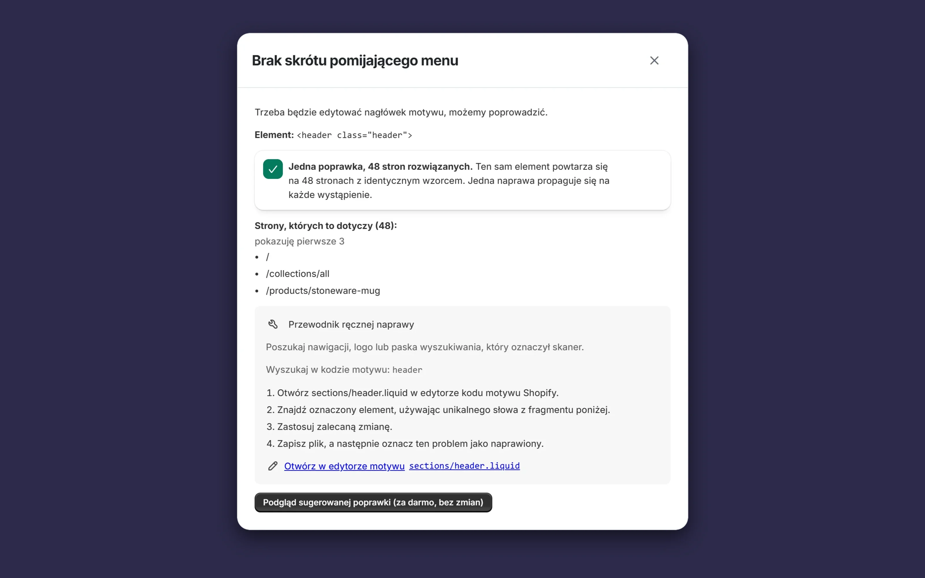This screenshot has height=578, width=925.
Task: Click the '/' root page entry
Action: point(268,257)
